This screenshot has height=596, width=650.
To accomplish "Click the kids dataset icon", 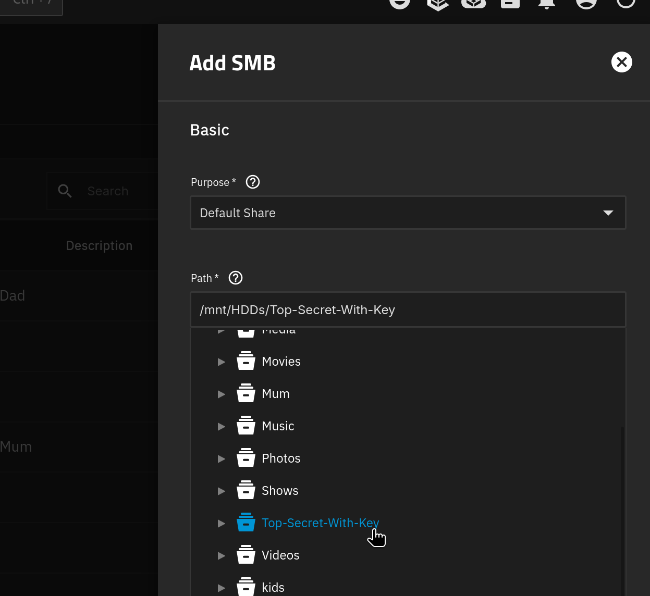I will pyautogui.click(x=246, y=587).
